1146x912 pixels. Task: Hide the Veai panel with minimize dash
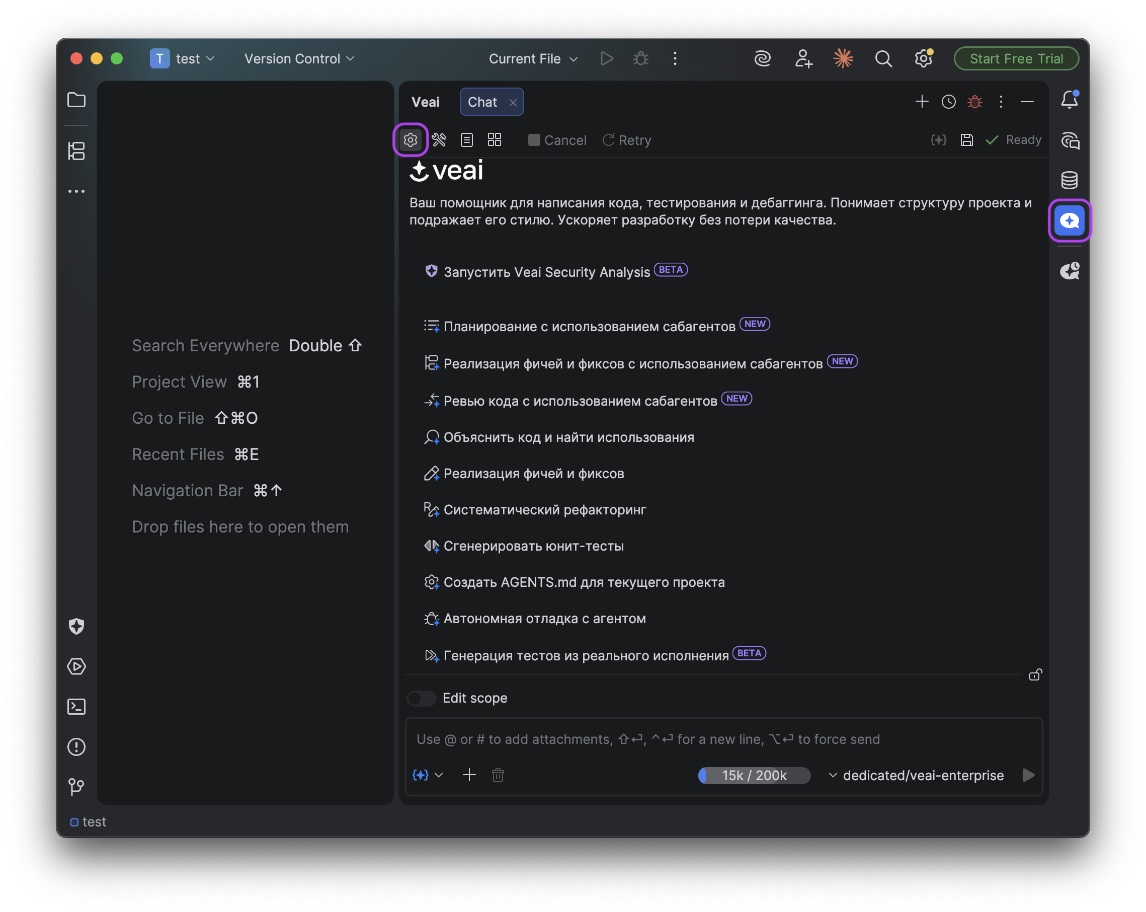pos(1027,102)
